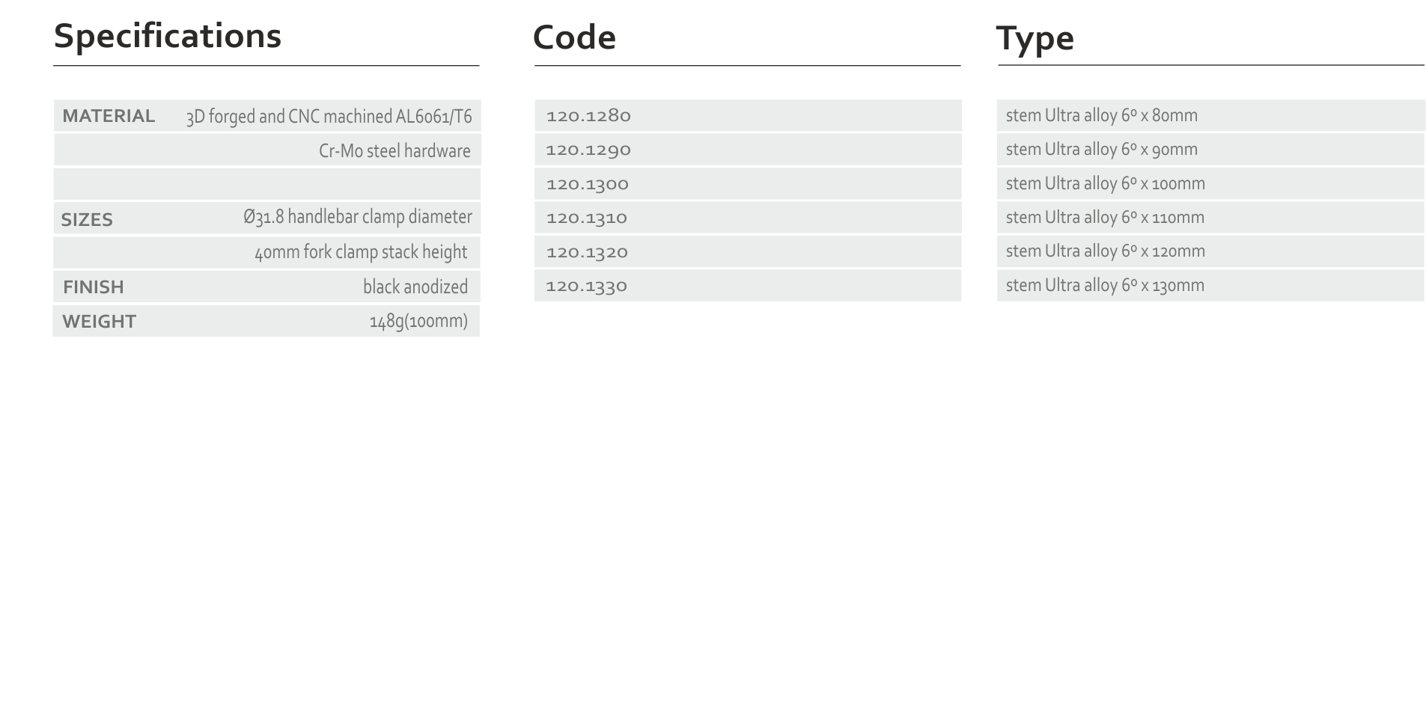Viewport: 1426px width, 713px height.
Task: Click the WEIGHT 148g(100mm) row
Action: [x=266, y=321]
